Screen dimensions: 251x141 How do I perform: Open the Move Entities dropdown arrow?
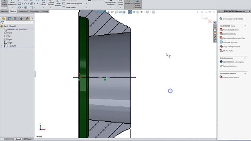87,7
